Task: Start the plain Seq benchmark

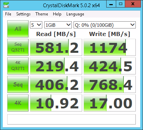Action: tap(18, 84)
